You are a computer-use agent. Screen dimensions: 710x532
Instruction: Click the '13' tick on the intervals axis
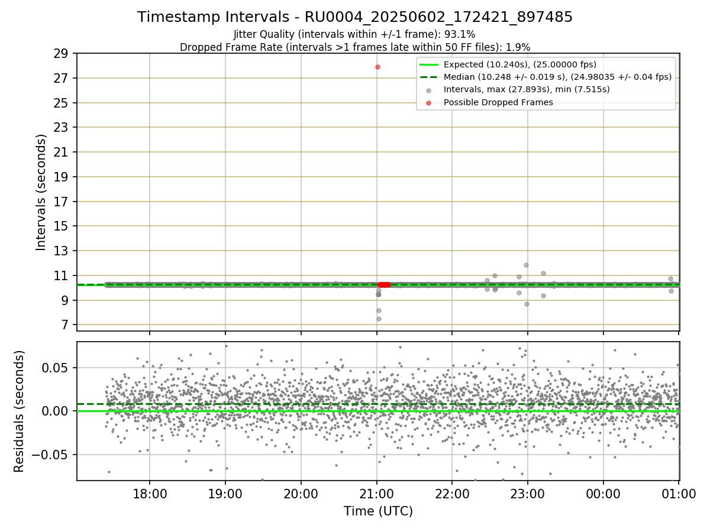[x=61, y=251]
